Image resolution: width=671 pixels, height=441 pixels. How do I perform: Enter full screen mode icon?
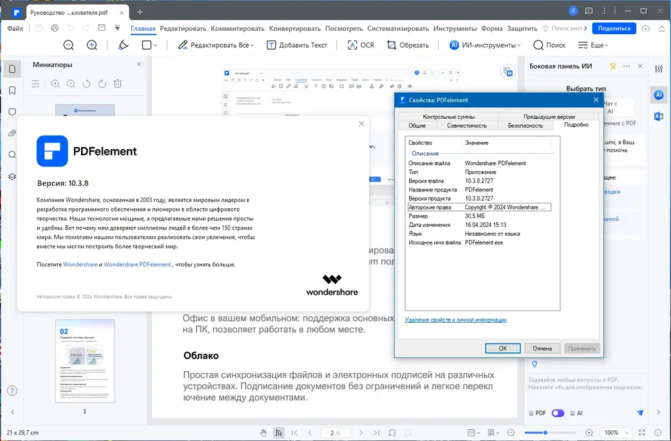click(x=642, y=433)
